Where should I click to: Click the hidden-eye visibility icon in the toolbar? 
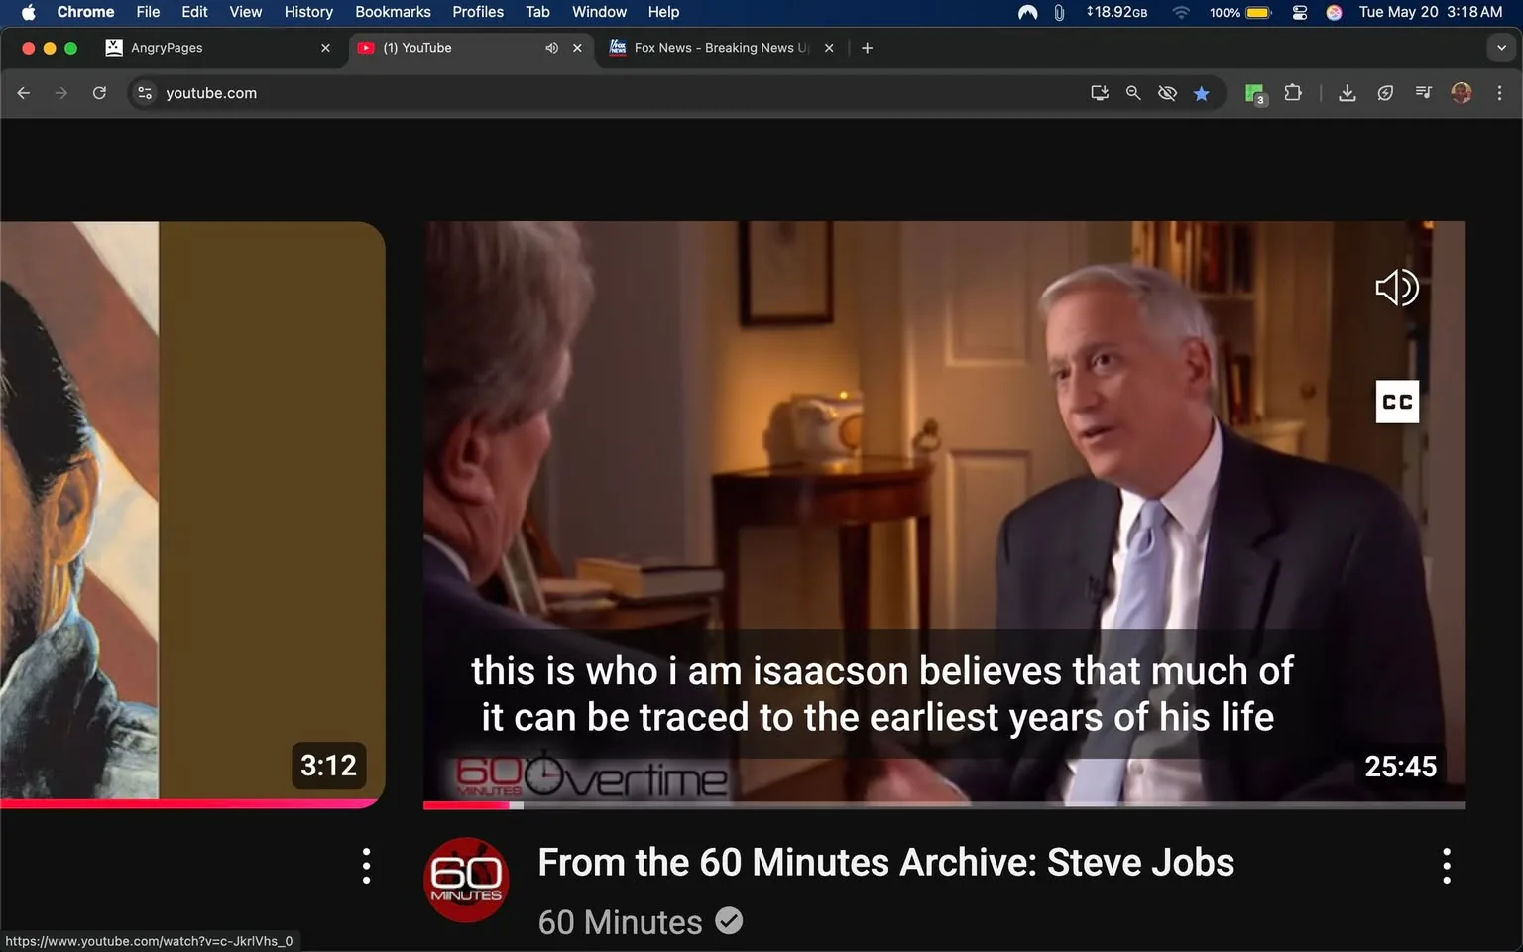pos(1167,92)
